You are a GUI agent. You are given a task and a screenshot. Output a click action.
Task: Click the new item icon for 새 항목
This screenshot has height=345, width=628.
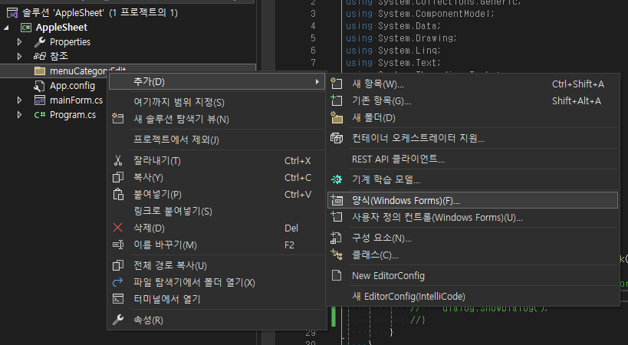(337, 84)
